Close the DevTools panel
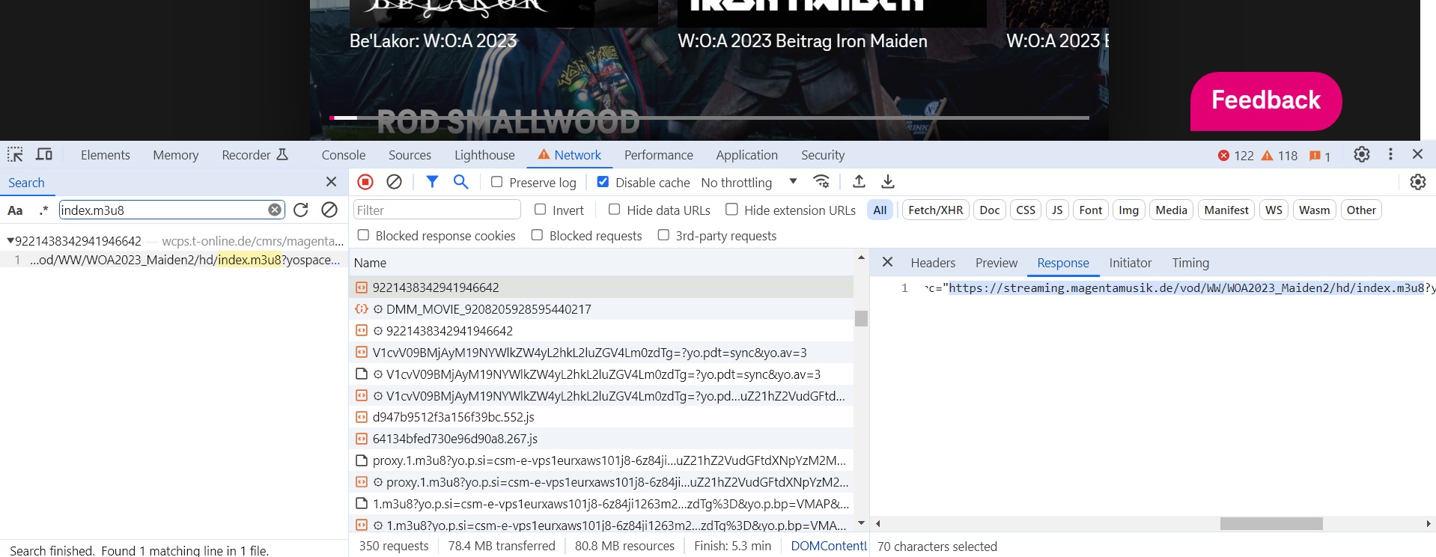1436x557 pixels. click(1417, 154)
